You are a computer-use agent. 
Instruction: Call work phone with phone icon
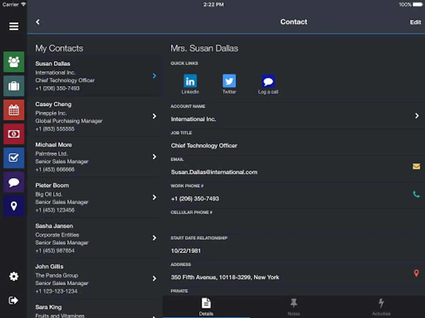pyautogui.click(x=416, y=194)
